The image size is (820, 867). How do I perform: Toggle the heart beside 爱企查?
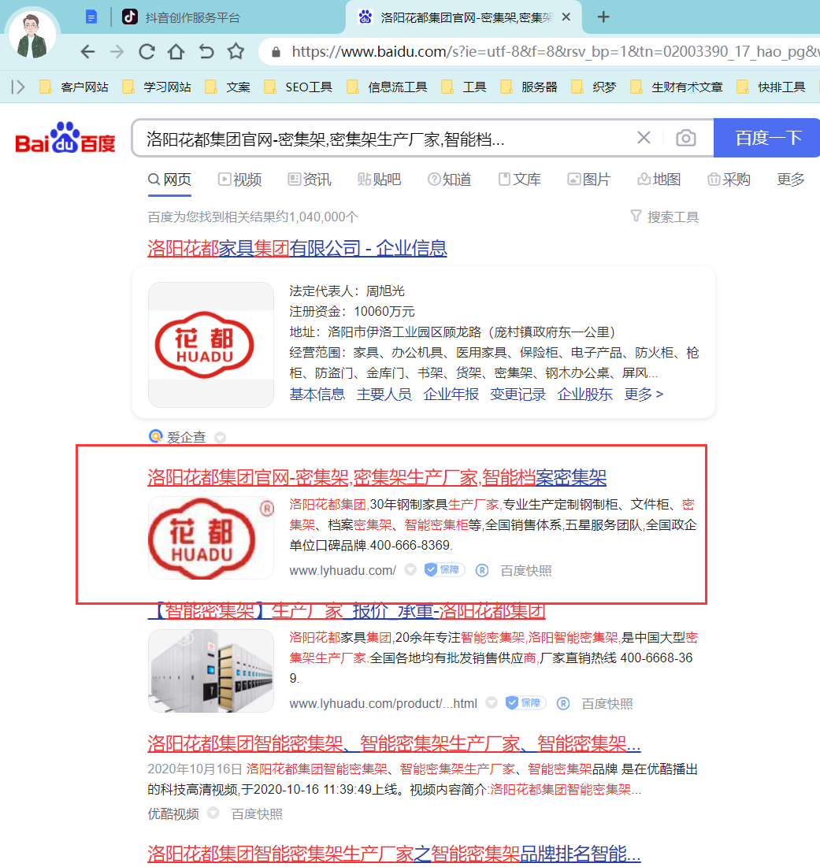219,437
